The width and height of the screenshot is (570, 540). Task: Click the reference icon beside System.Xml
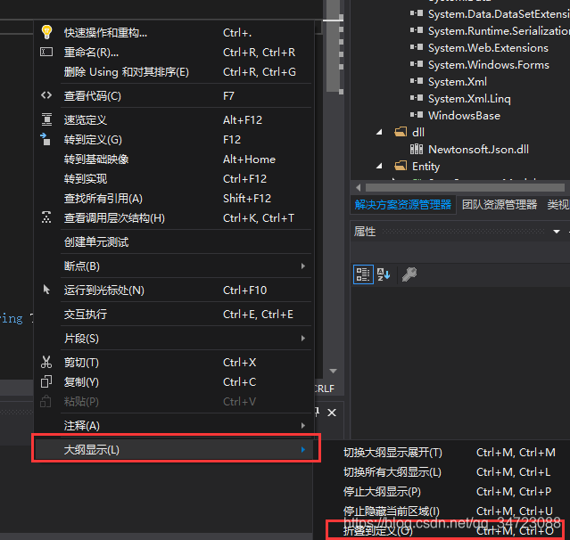coord(417,81)
